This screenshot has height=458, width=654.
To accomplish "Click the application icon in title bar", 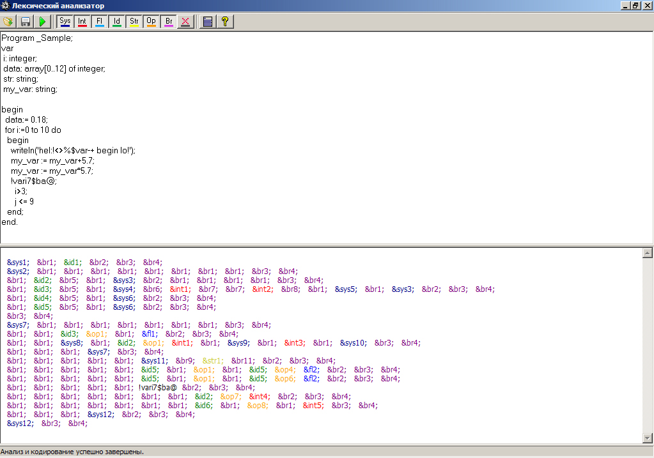I will point(6,6).
